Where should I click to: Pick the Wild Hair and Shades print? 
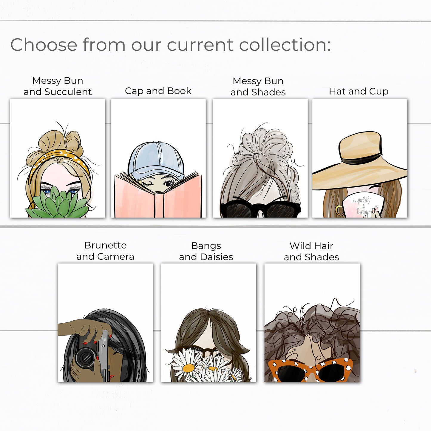pos(312,322)
